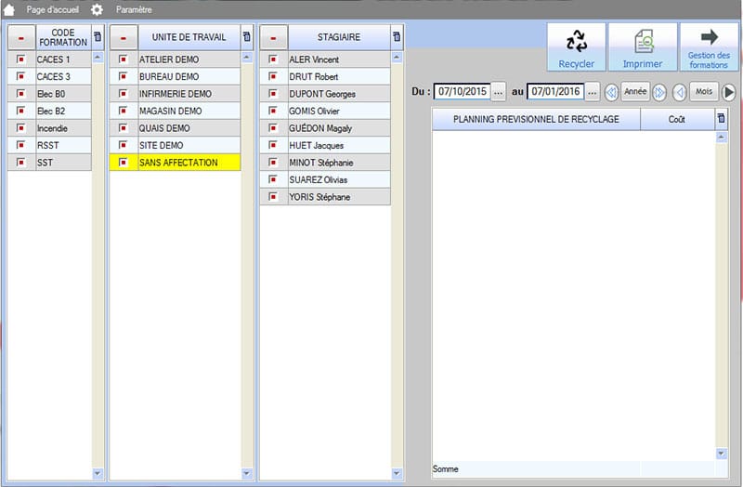This screenshot has width=743, height=487.
Task: Click trash icon in STAGIAIRE header
Action: coord(397,37)
